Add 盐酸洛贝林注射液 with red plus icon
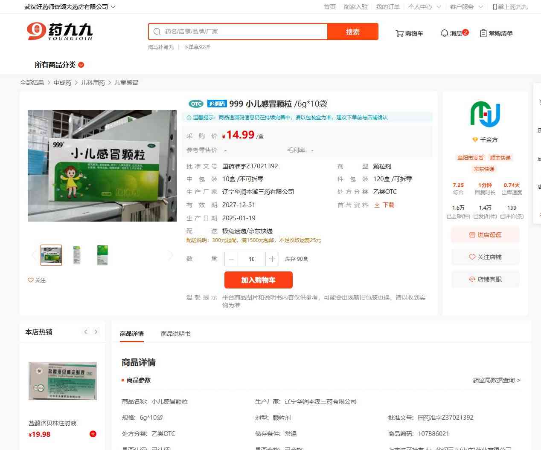Viewport: 541px width, 450px height. [x=93, y=434]
